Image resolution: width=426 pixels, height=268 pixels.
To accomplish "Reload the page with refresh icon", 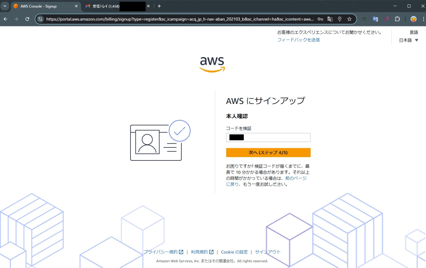I will click(27, 19).
